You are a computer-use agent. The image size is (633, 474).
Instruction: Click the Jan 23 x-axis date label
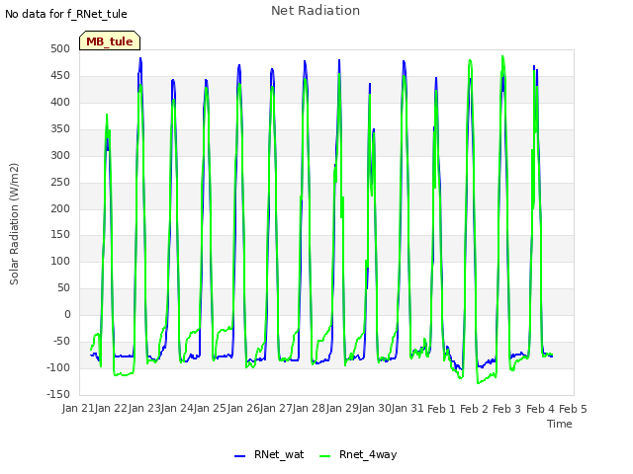144,408
